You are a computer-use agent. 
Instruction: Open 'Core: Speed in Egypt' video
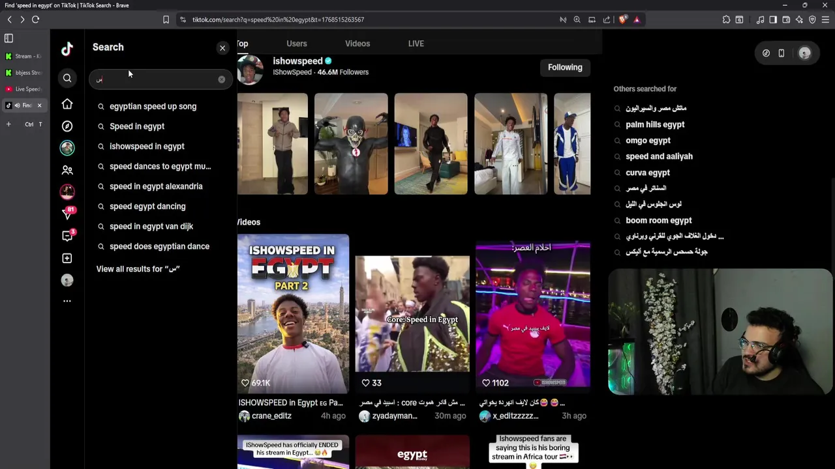pyautogui.click(x=412, y=314)
